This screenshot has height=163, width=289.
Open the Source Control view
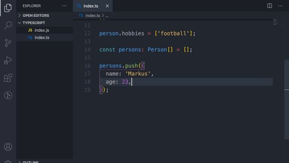point(8,43)
